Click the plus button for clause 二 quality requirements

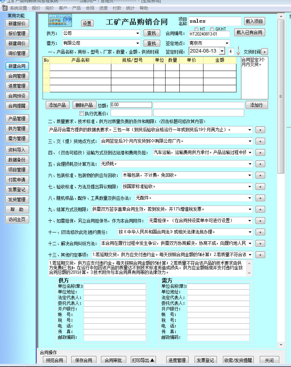click(x=260, y=130)
